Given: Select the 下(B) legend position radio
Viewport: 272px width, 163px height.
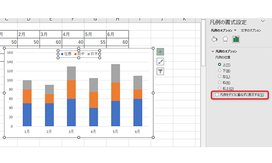Looking at the screenshot, I should 219,70.
